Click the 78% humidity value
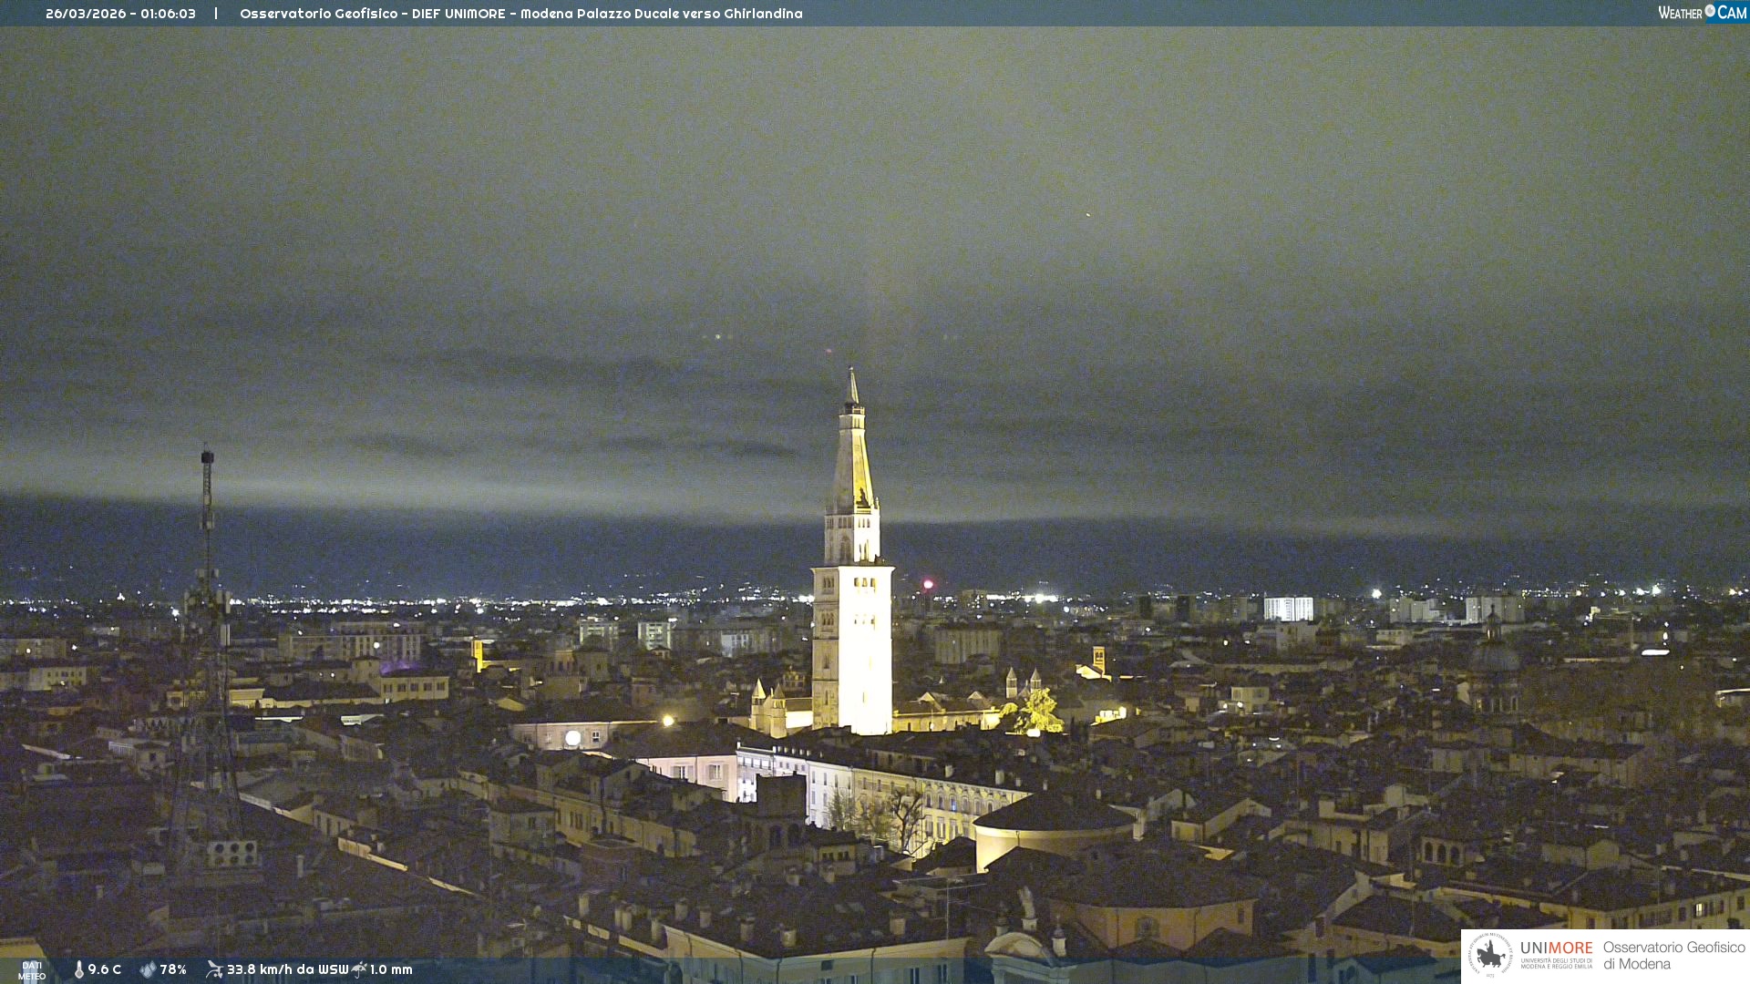The width and height of the screenshot is (1750, 984). click(x=173, y=969)
